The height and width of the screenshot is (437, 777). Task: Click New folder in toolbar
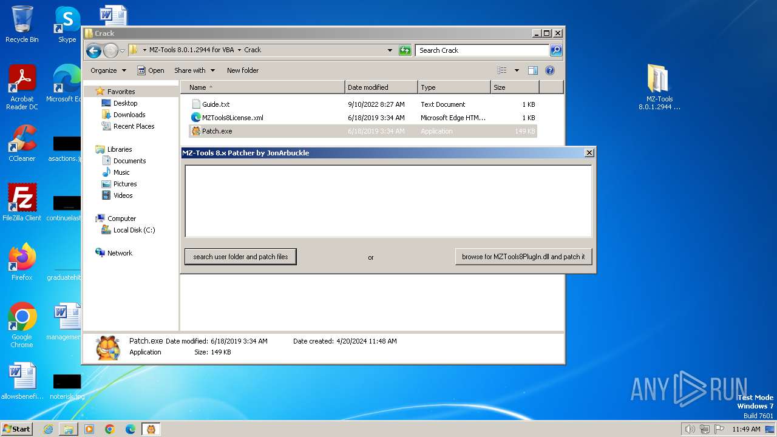(243, 70)
